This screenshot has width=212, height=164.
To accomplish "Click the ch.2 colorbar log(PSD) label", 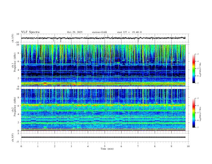I will pos(200,114).
